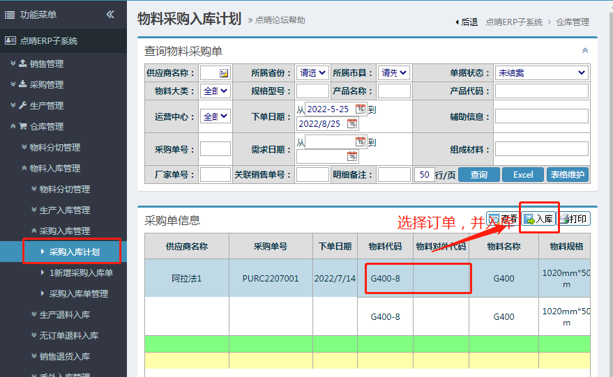
Task: Open calendar for demand start date
Action: 360,141
